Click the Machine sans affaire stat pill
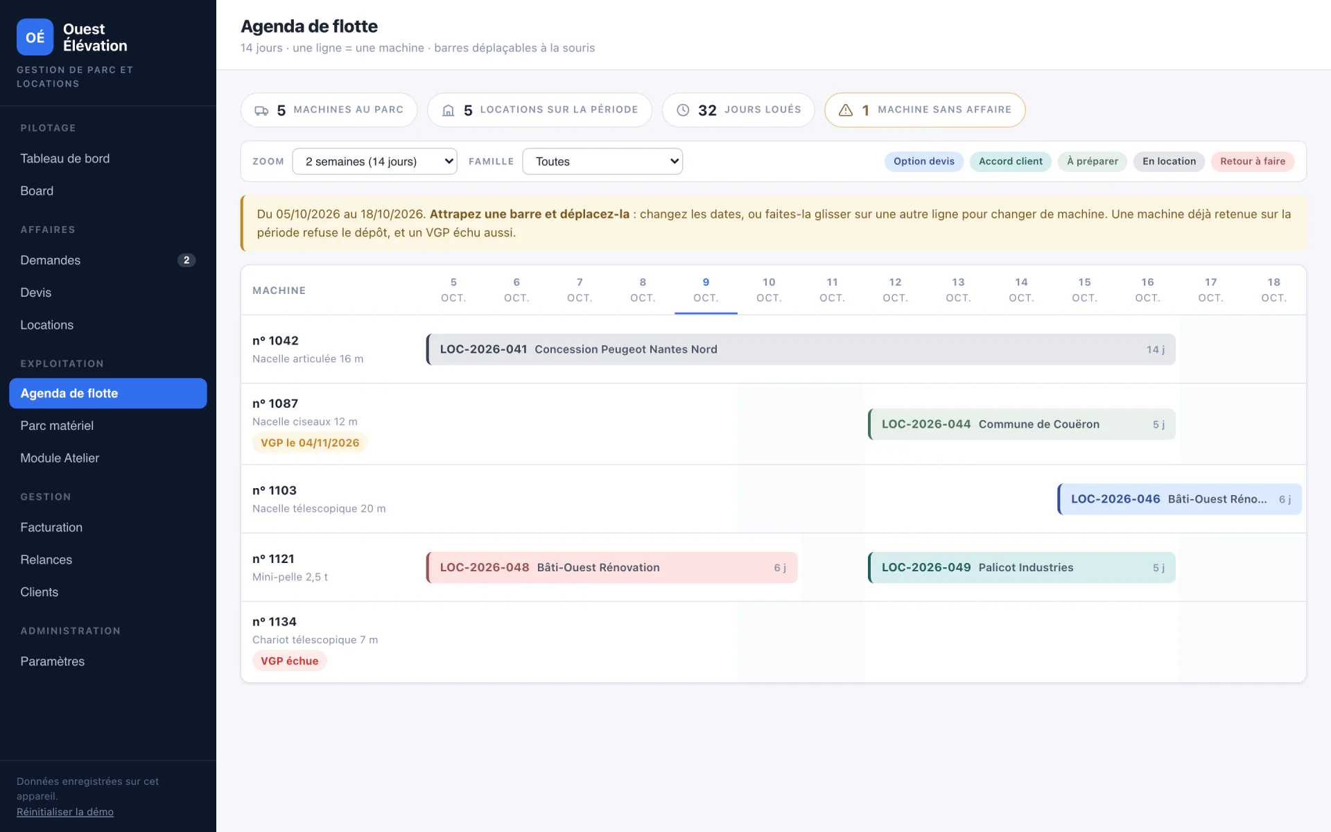The width and height of the screenshot is (1331, 832). [x=925, y=110]
